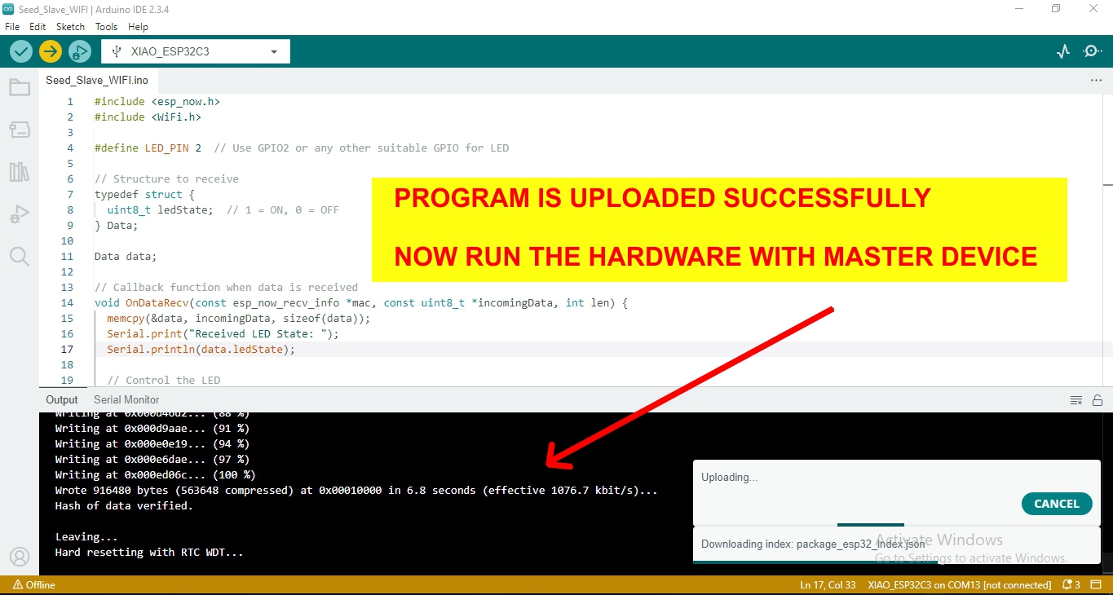Image resolution: width=1113 pixels, height=595 pixels.
Task: Click Ln 17, Col 33 cursor position
Action: coord(828,584)
